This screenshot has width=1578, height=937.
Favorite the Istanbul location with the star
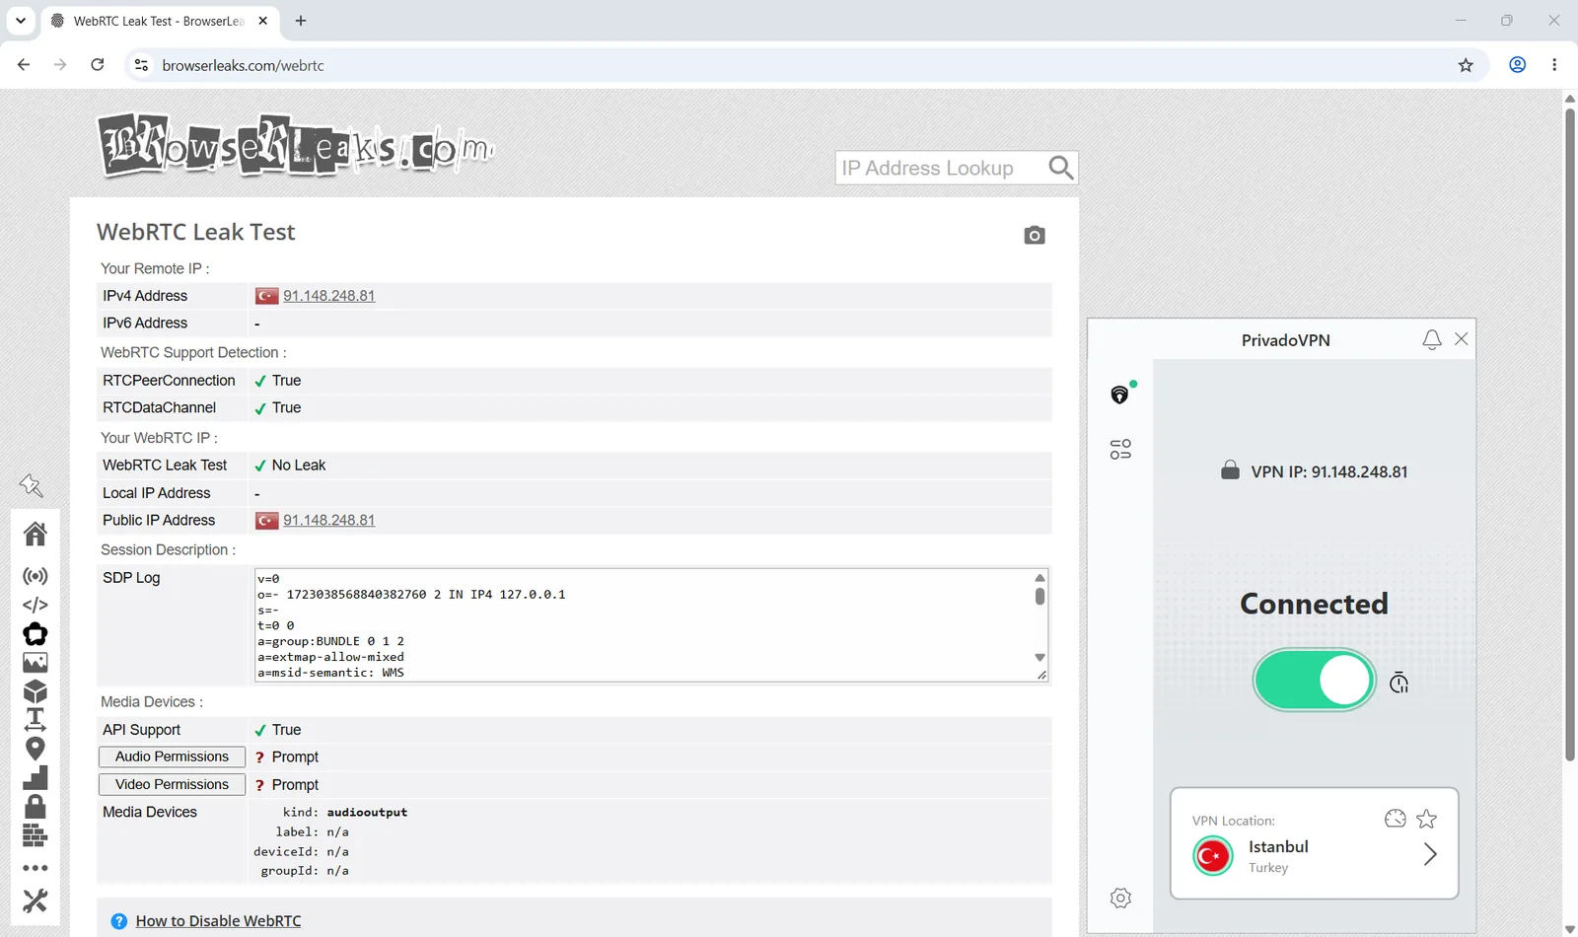click(1426, 819)
